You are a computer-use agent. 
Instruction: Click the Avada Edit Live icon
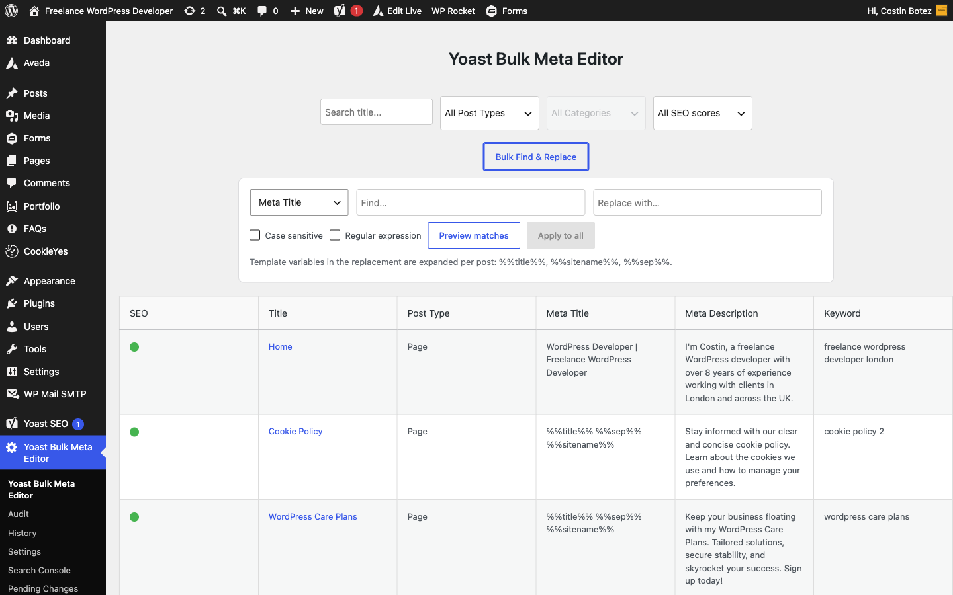click(x=378, y=11)
